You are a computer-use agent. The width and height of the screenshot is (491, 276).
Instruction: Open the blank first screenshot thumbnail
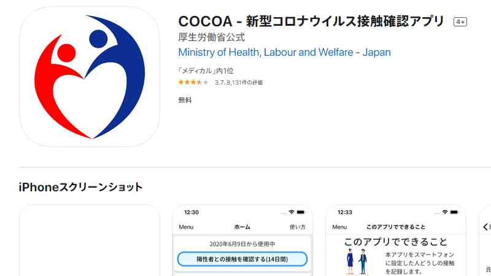(90, 240)
